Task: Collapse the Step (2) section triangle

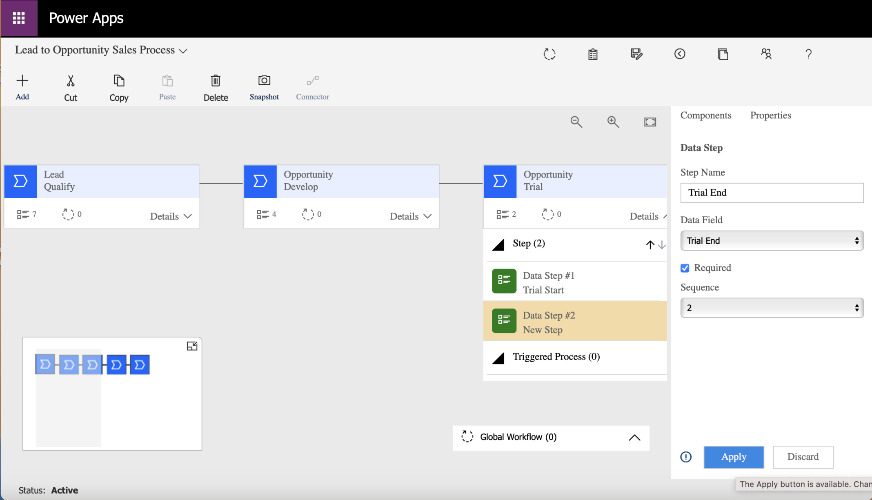Action: pyautogui.click(x=498, y=244)
